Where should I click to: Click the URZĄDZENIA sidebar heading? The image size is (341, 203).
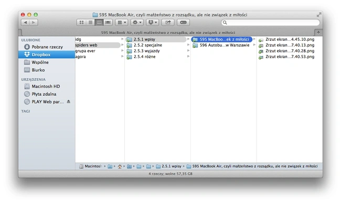click(x=33, y=80)
